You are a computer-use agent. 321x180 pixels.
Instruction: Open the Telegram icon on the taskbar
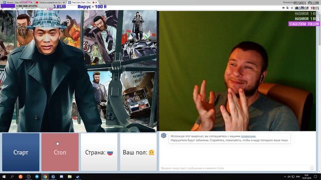coord(37,176)
